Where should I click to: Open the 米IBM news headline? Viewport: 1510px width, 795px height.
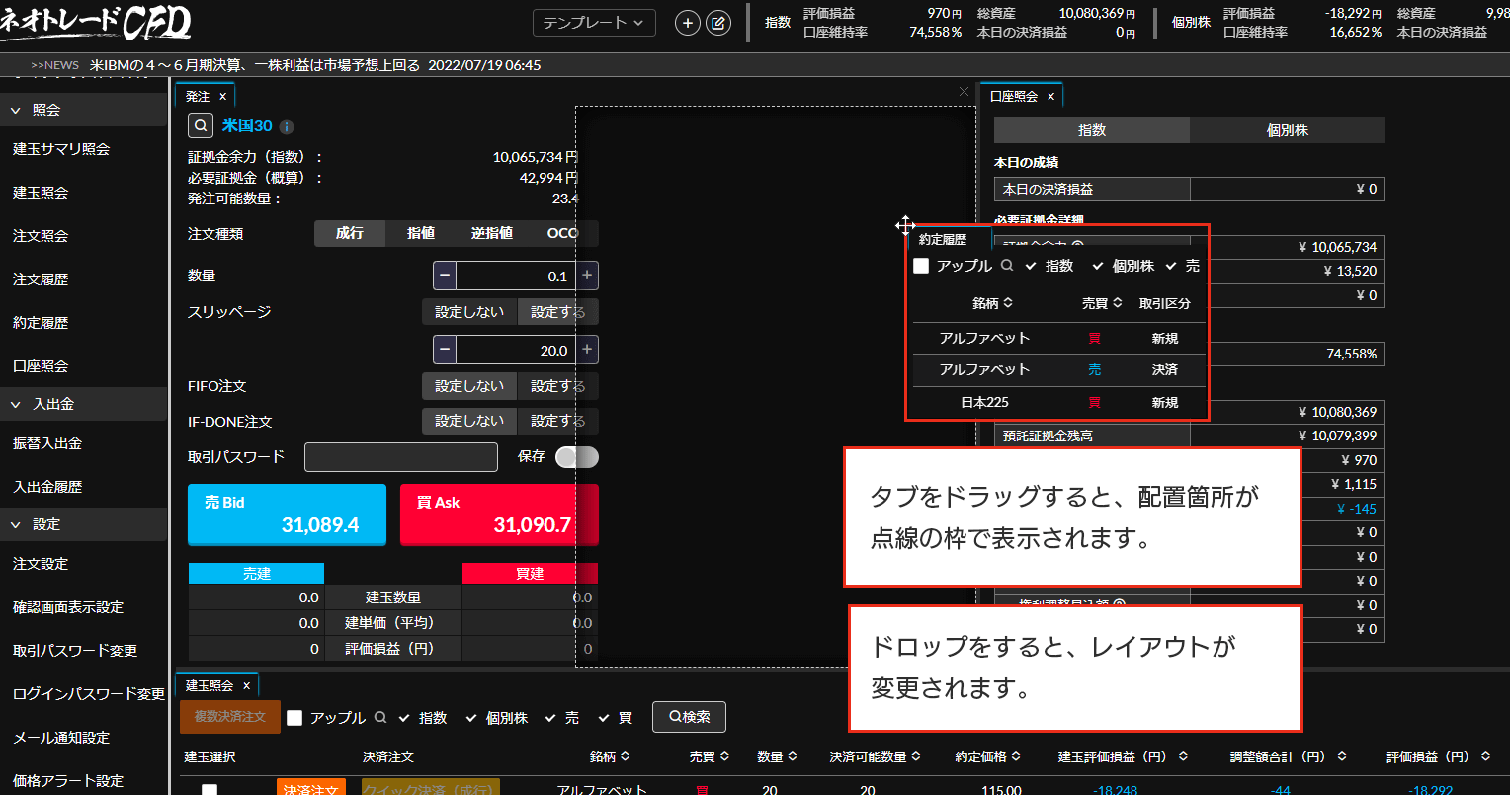click(315, 65)
